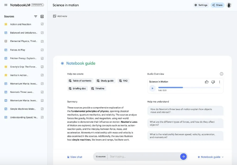Click the Inertia In Action source icon
This screenshot has height=165, width=237.
coord(6,75)
